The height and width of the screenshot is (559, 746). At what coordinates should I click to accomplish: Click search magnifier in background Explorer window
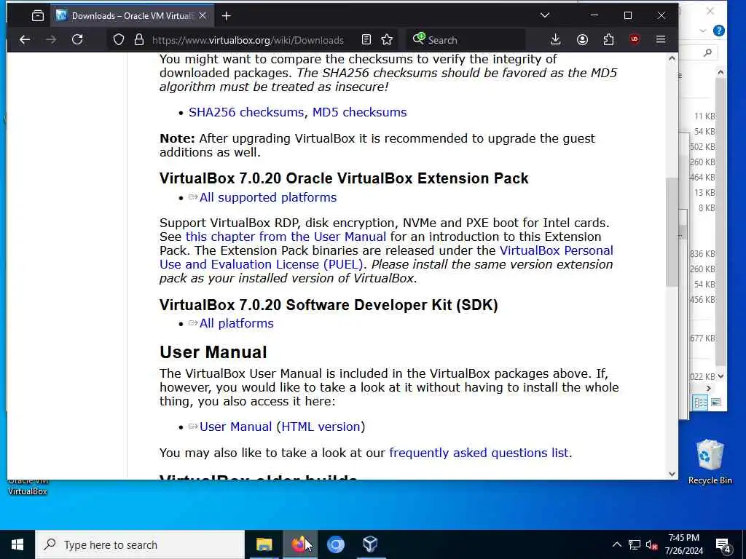(x=708, y=52)
